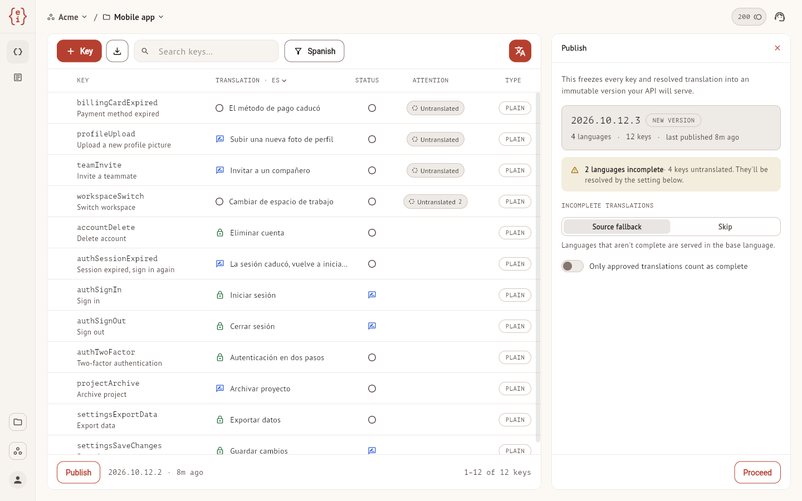This screenshot has width=802, height=501.
Task: Click the 'Autenticación en dos pasos' translation
Action: [277, 357]
